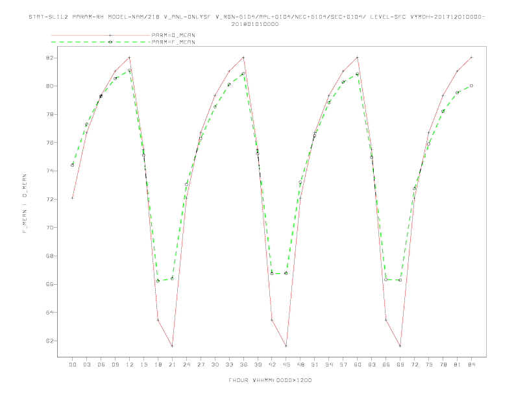514x397 pixels.
Task: Click forecast hour 36 on the horizontal axis
Action: click(243, 365)
